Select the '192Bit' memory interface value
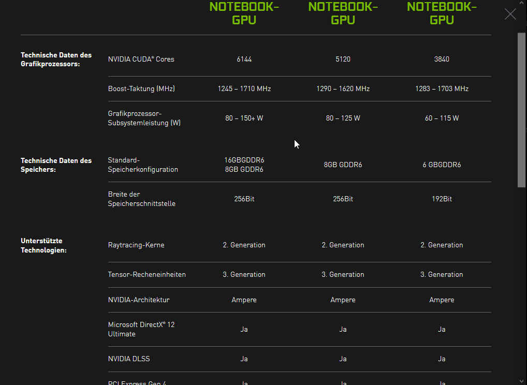Image resolution: width=527 pixels, height=385 pixels. [442, 199]
